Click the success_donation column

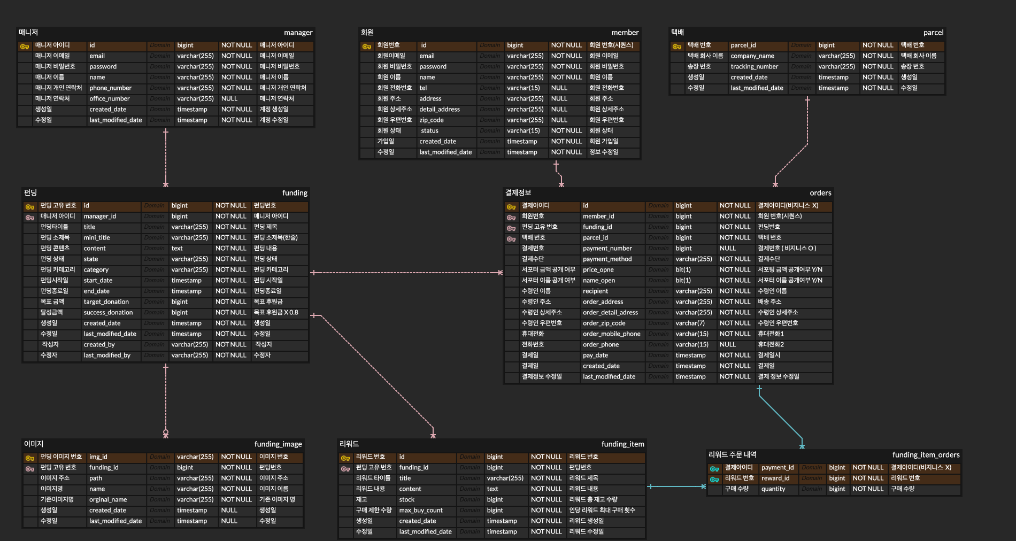pyautogui.click(x=108, y=313)
